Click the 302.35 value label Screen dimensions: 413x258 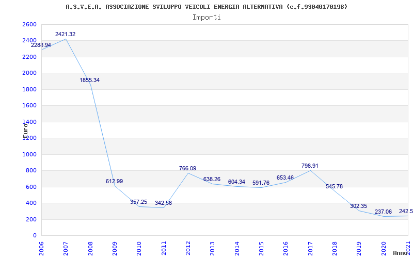point(358,206)
